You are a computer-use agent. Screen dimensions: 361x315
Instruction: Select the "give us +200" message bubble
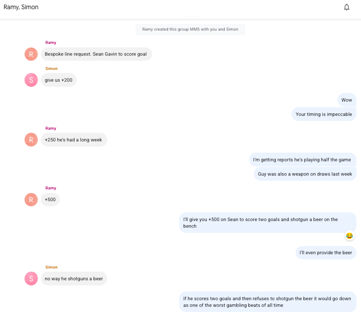tap(58, 80)
